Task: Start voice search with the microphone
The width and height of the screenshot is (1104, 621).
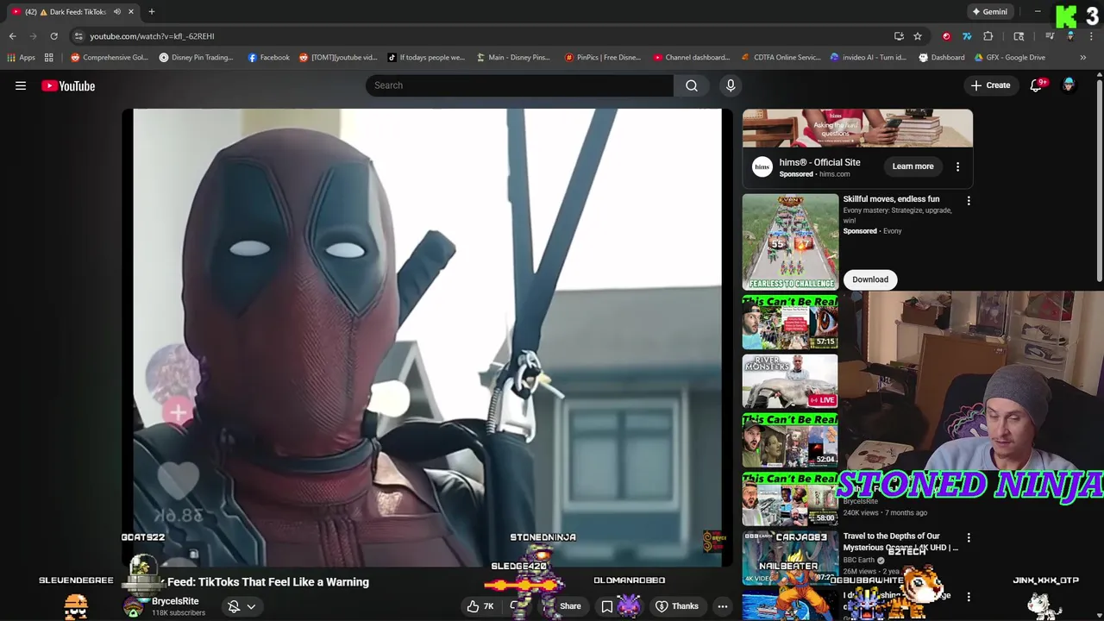Action: 731,85
